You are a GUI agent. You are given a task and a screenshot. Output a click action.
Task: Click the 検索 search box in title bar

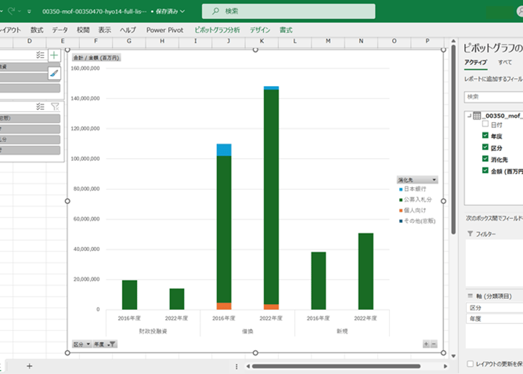pyautogui.click(x=289, y=11)
